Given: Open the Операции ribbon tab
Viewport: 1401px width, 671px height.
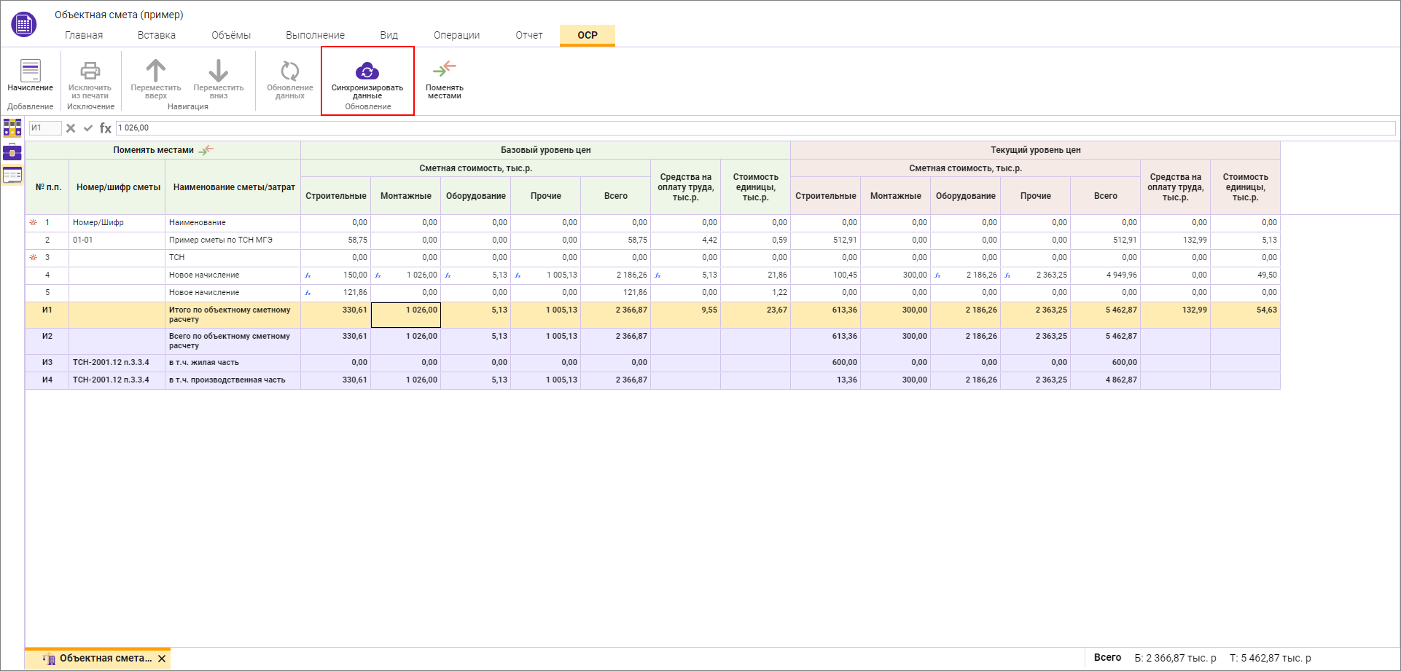Looking at the screenshot, I should [456, 35].
